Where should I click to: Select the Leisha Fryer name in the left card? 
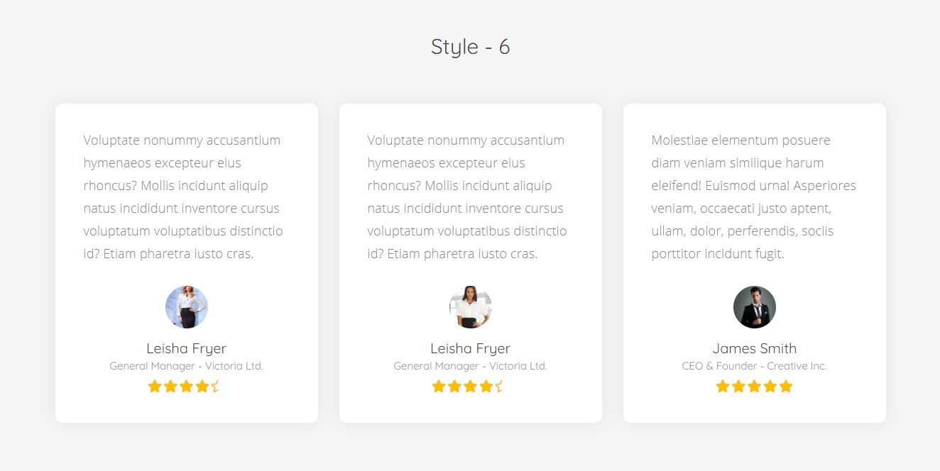tap(186, 348)
